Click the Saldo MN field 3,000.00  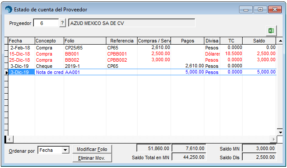click(x=259, y=148)
